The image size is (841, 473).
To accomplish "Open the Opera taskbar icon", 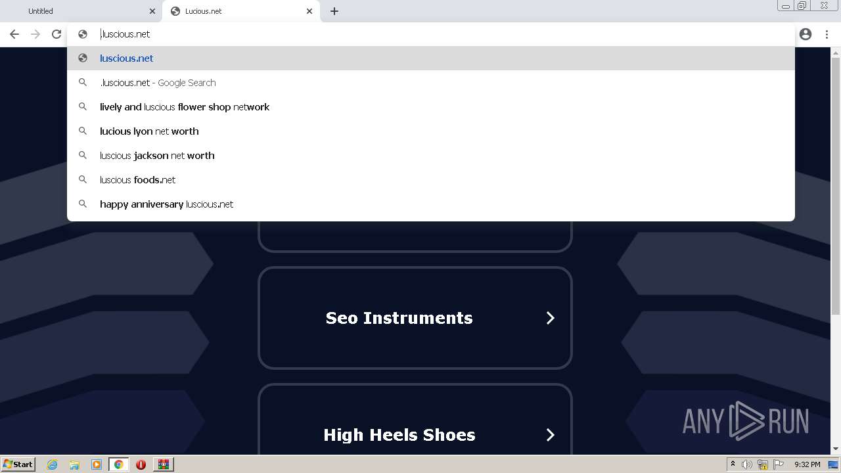I will pyautogui.click(x=141, y=464).
